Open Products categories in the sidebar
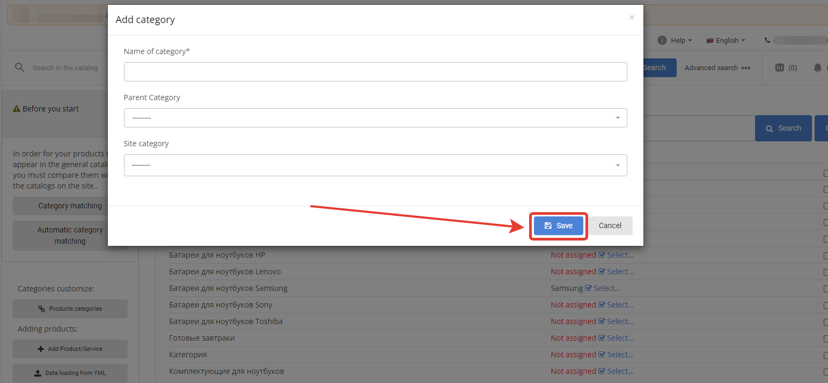This screenshot has width=828, height=383. tap(70, 309)
